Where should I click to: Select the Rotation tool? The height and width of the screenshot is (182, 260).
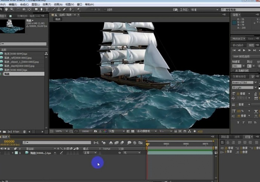[x=18, y=9]
